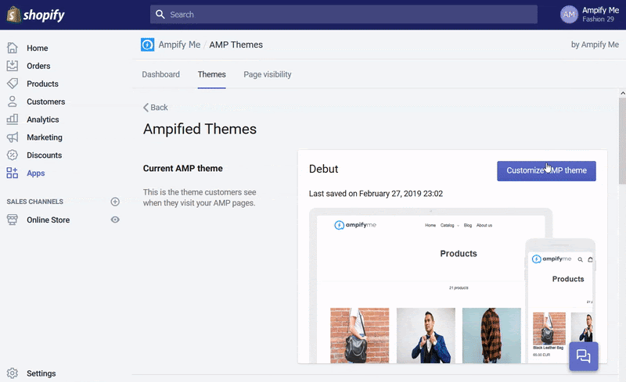Click the AMP Themes breadcrumb text
The height and width of the screenshot is (382, 626).
pyautogui.click(x=236, y=45)
